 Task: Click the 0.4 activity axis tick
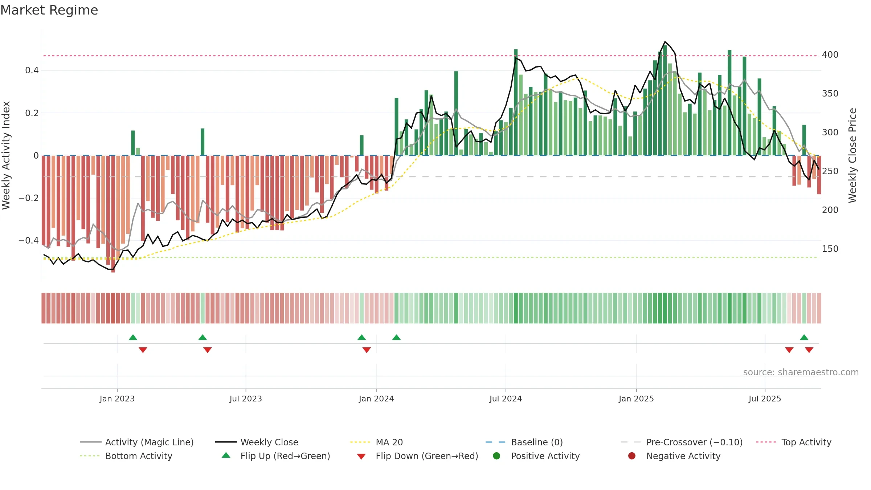tap(32, 70)
